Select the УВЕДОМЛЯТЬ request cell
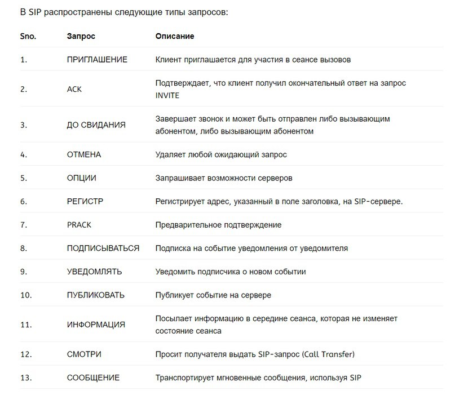Image resolution: width=455 pixels, height=395 pixels. click(x=94, y=272)
